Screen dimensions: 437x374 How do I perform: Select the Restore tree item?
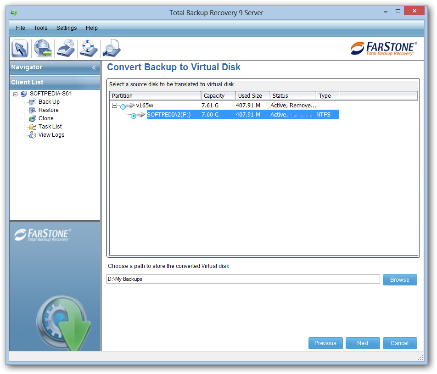49,110
